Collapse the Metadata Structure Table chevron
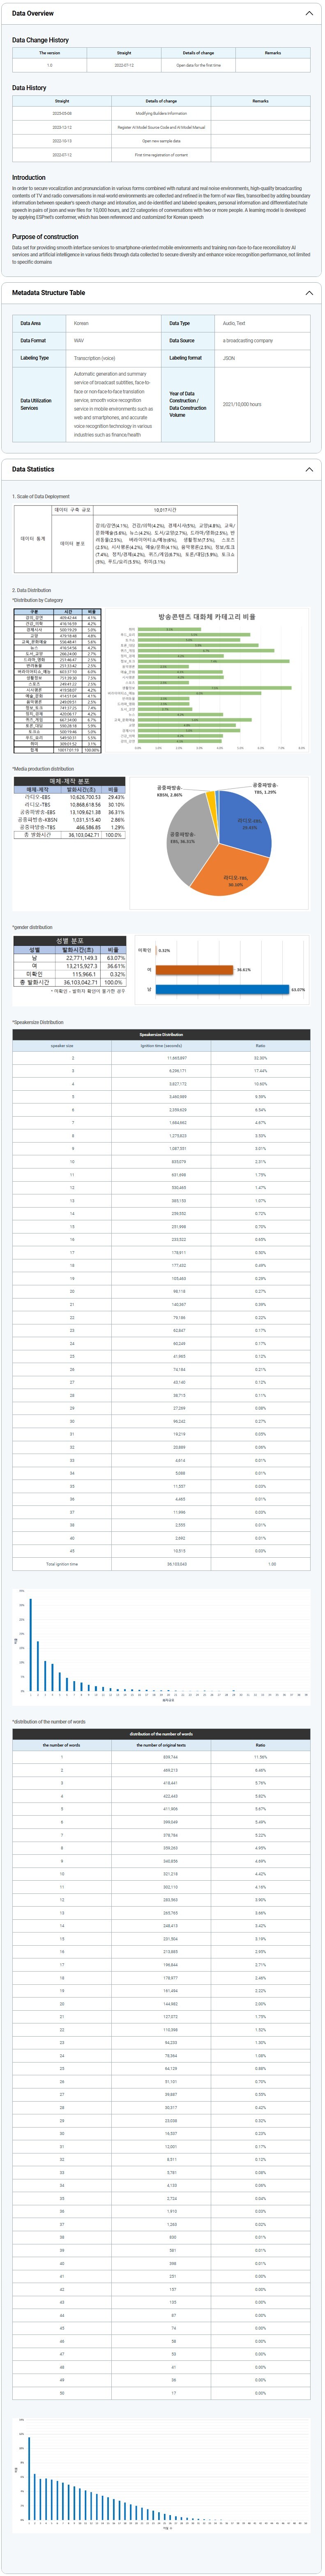This screenshot has height=2576, width=325. pos(308,293)
